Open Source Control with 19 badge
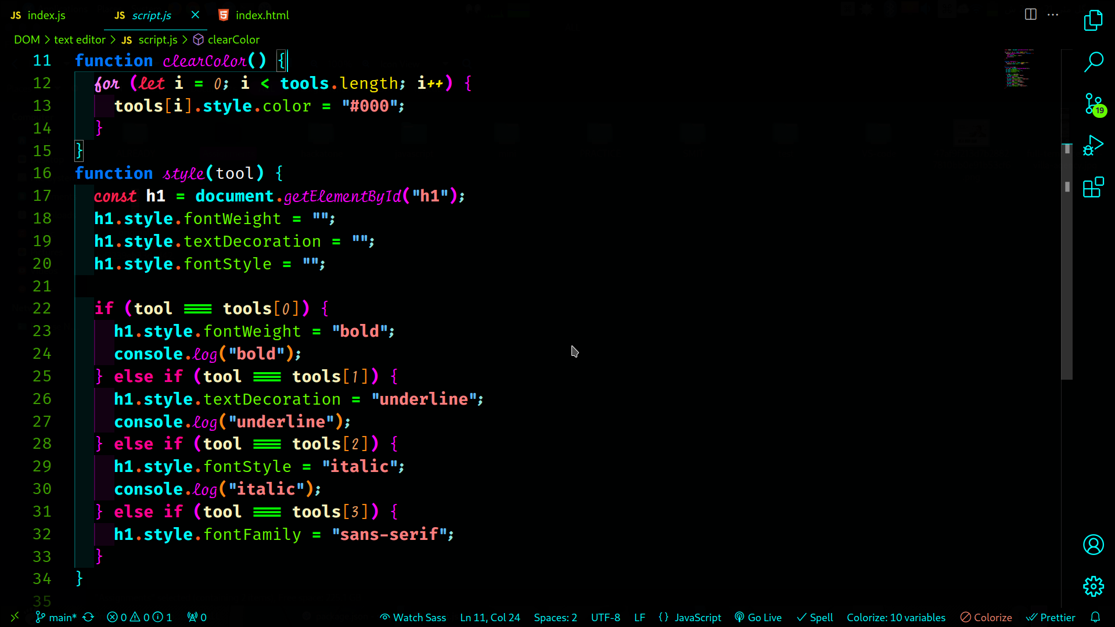The width and height of the screenshot is (1115, 627). 1094,105
